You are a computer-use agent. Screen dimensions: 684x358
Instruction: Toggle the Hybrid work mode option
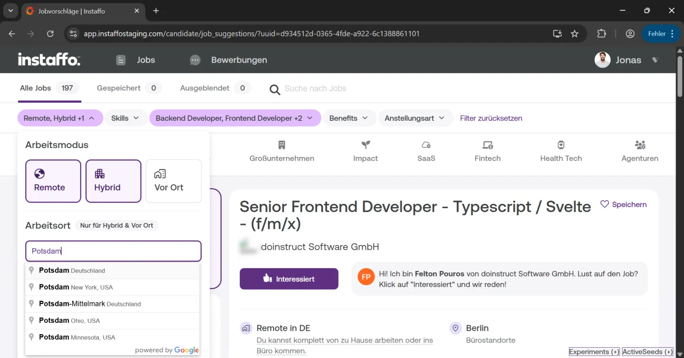[113, 181]
